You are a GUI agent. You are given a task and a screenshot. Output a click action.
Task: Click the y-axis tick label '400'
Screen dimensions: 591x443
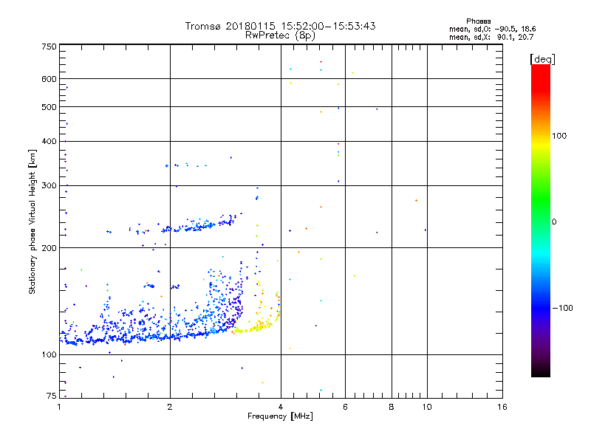click(49, 142)
